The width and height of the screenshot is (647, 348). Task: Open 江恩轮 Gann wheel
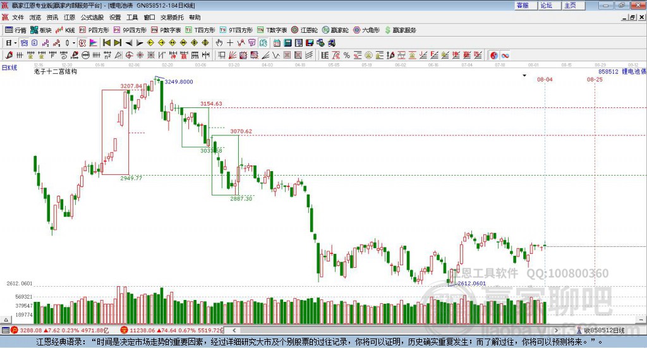point(305,30)
